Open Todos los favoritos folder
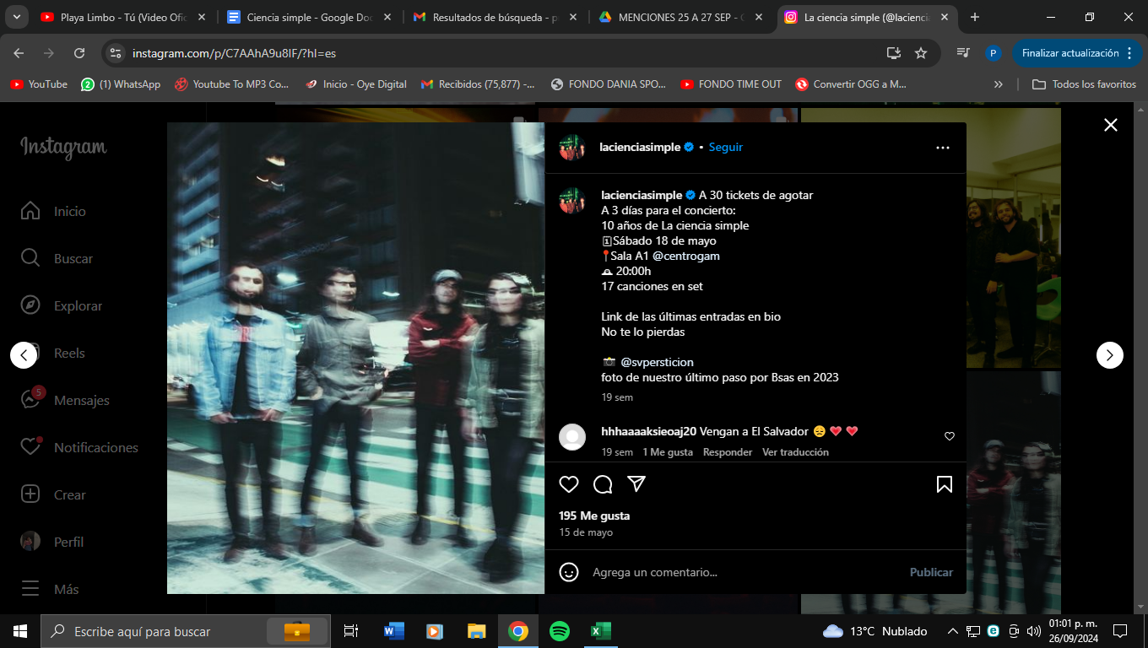The image size is (1148, 648). pos(1084,84)
